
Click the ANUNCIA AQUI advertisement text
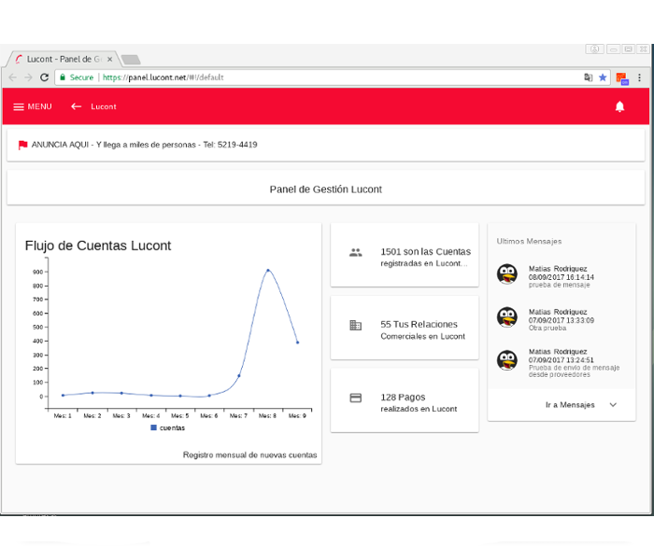(144, 145)
